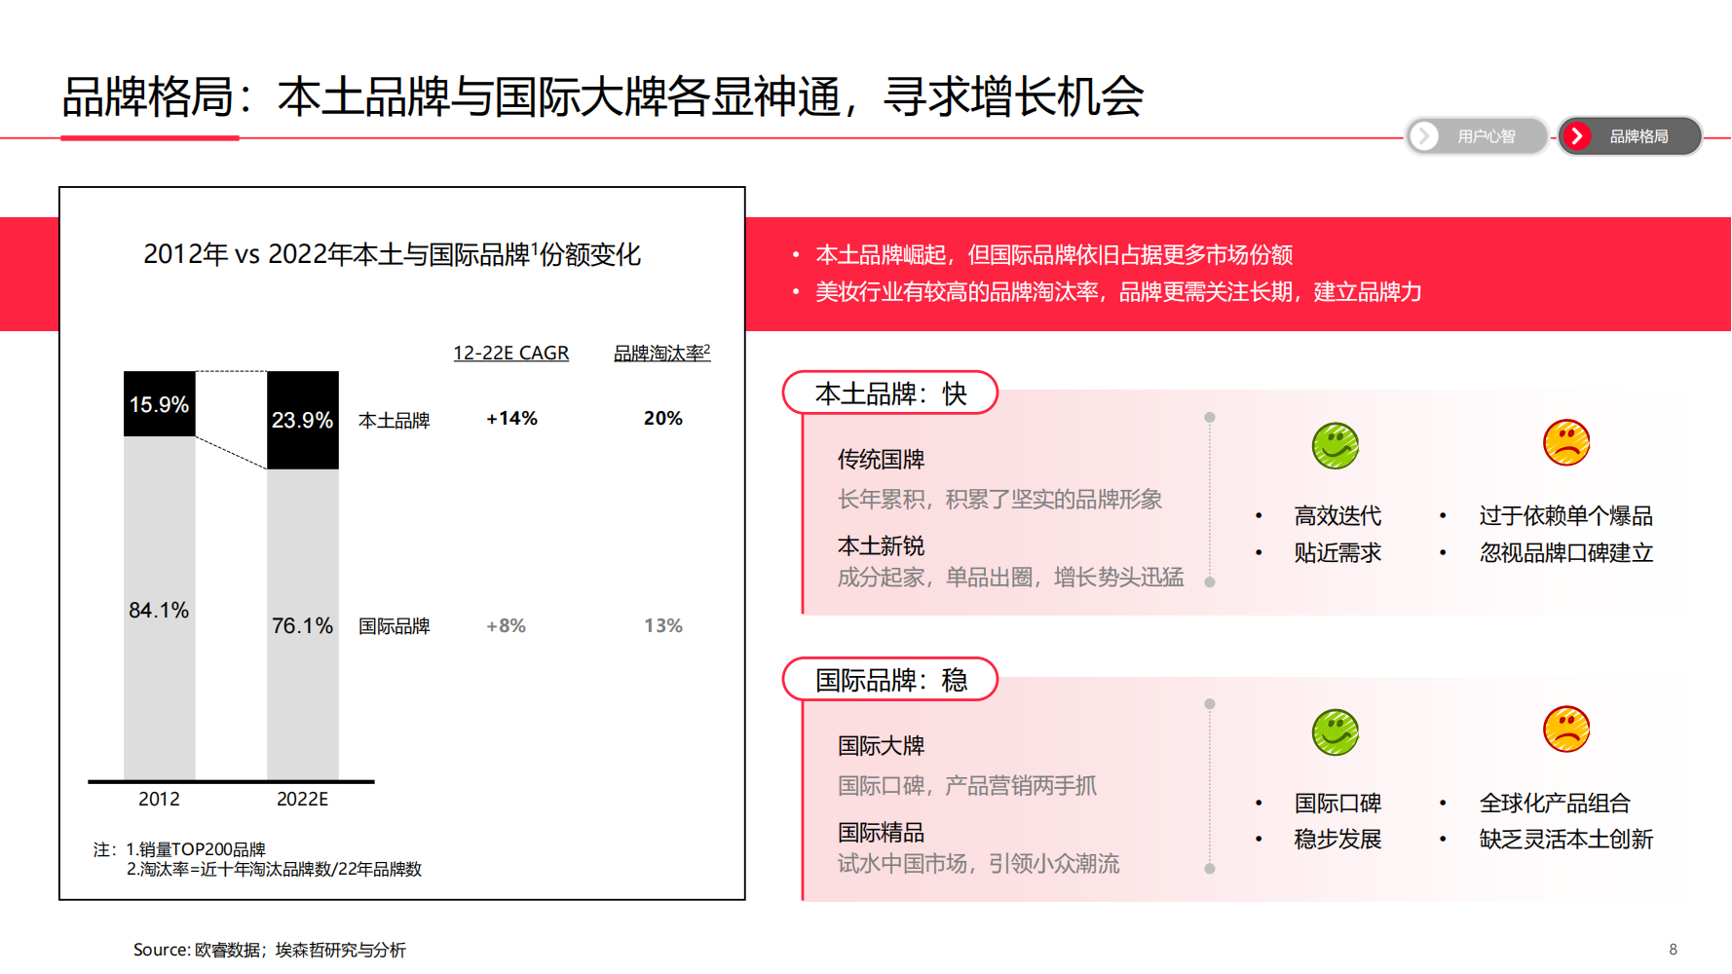Click the 国际品牌：稳 pill heading
1732x974 pixels.
pos(890,680)
